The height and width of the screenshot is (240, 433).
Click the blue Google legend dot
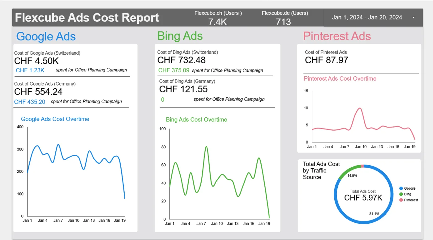tap(401, 188)
